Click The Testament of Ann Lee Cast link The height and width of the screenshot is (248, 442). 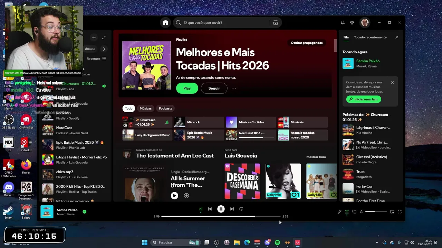click(175, 156)
